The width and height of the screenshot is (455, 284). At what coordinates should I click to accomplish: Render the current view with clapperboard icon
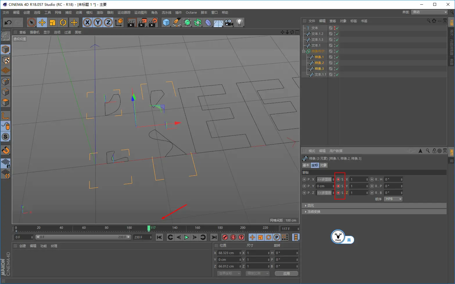tap(132, 22)
